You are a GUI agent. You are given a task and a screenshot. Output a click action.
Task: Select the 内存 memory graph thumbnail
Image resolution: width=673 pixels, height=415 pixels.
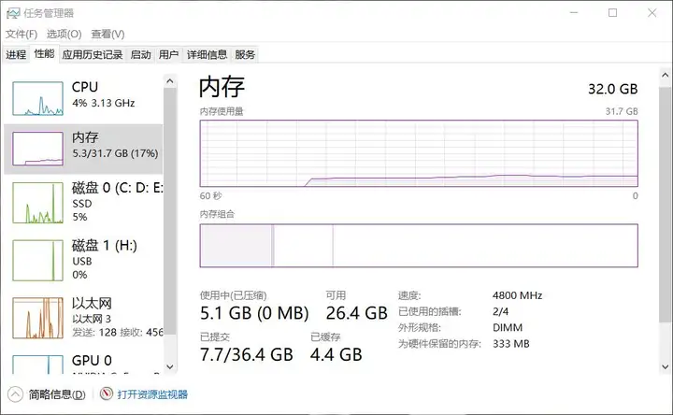pos(37,149)
